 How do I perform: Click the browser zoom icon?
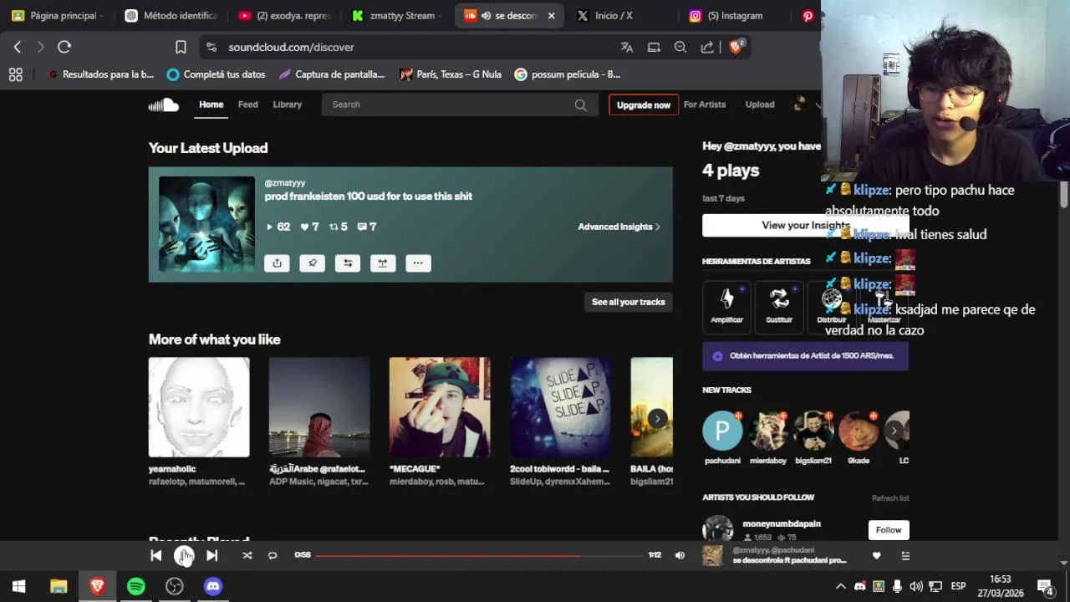coord(680,47)
